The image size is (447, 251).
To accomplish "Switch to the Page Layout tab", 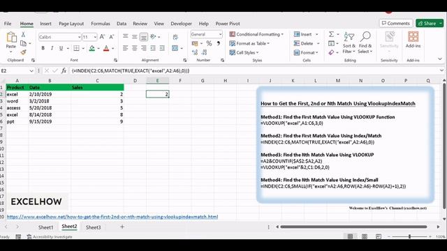I will click(x=71, y=24).
